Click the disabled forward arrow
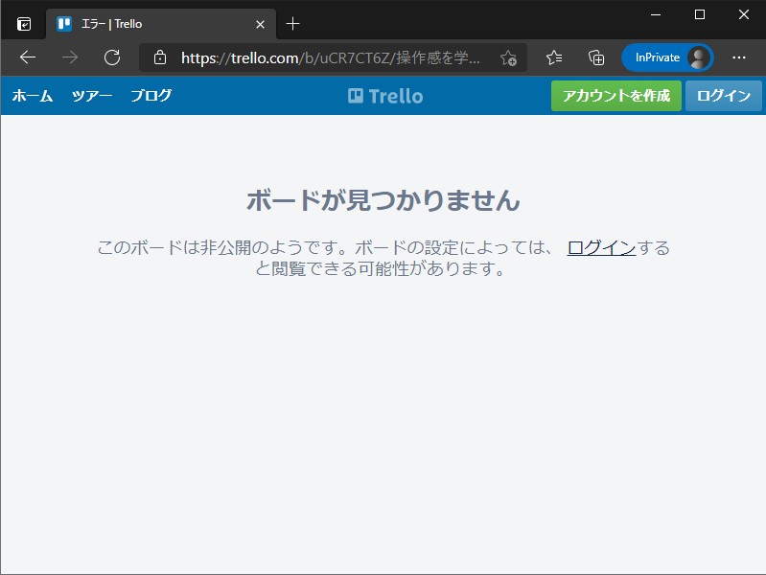 [x=70, y=57]
